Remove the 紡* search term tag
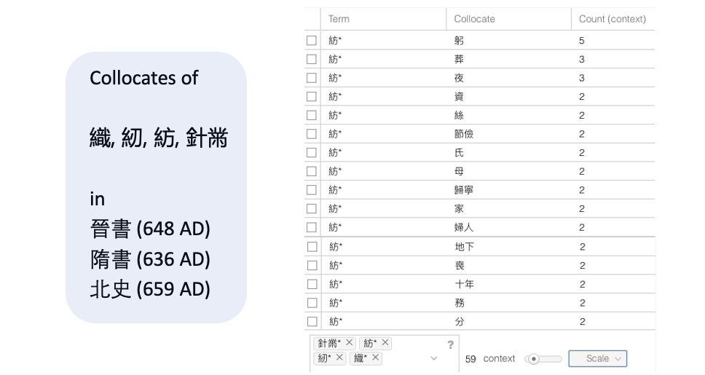The height and width of the screenshot is (375, 705). click(x=385, y=343)
